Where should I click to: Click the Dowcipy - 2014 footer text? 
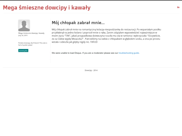91,70
